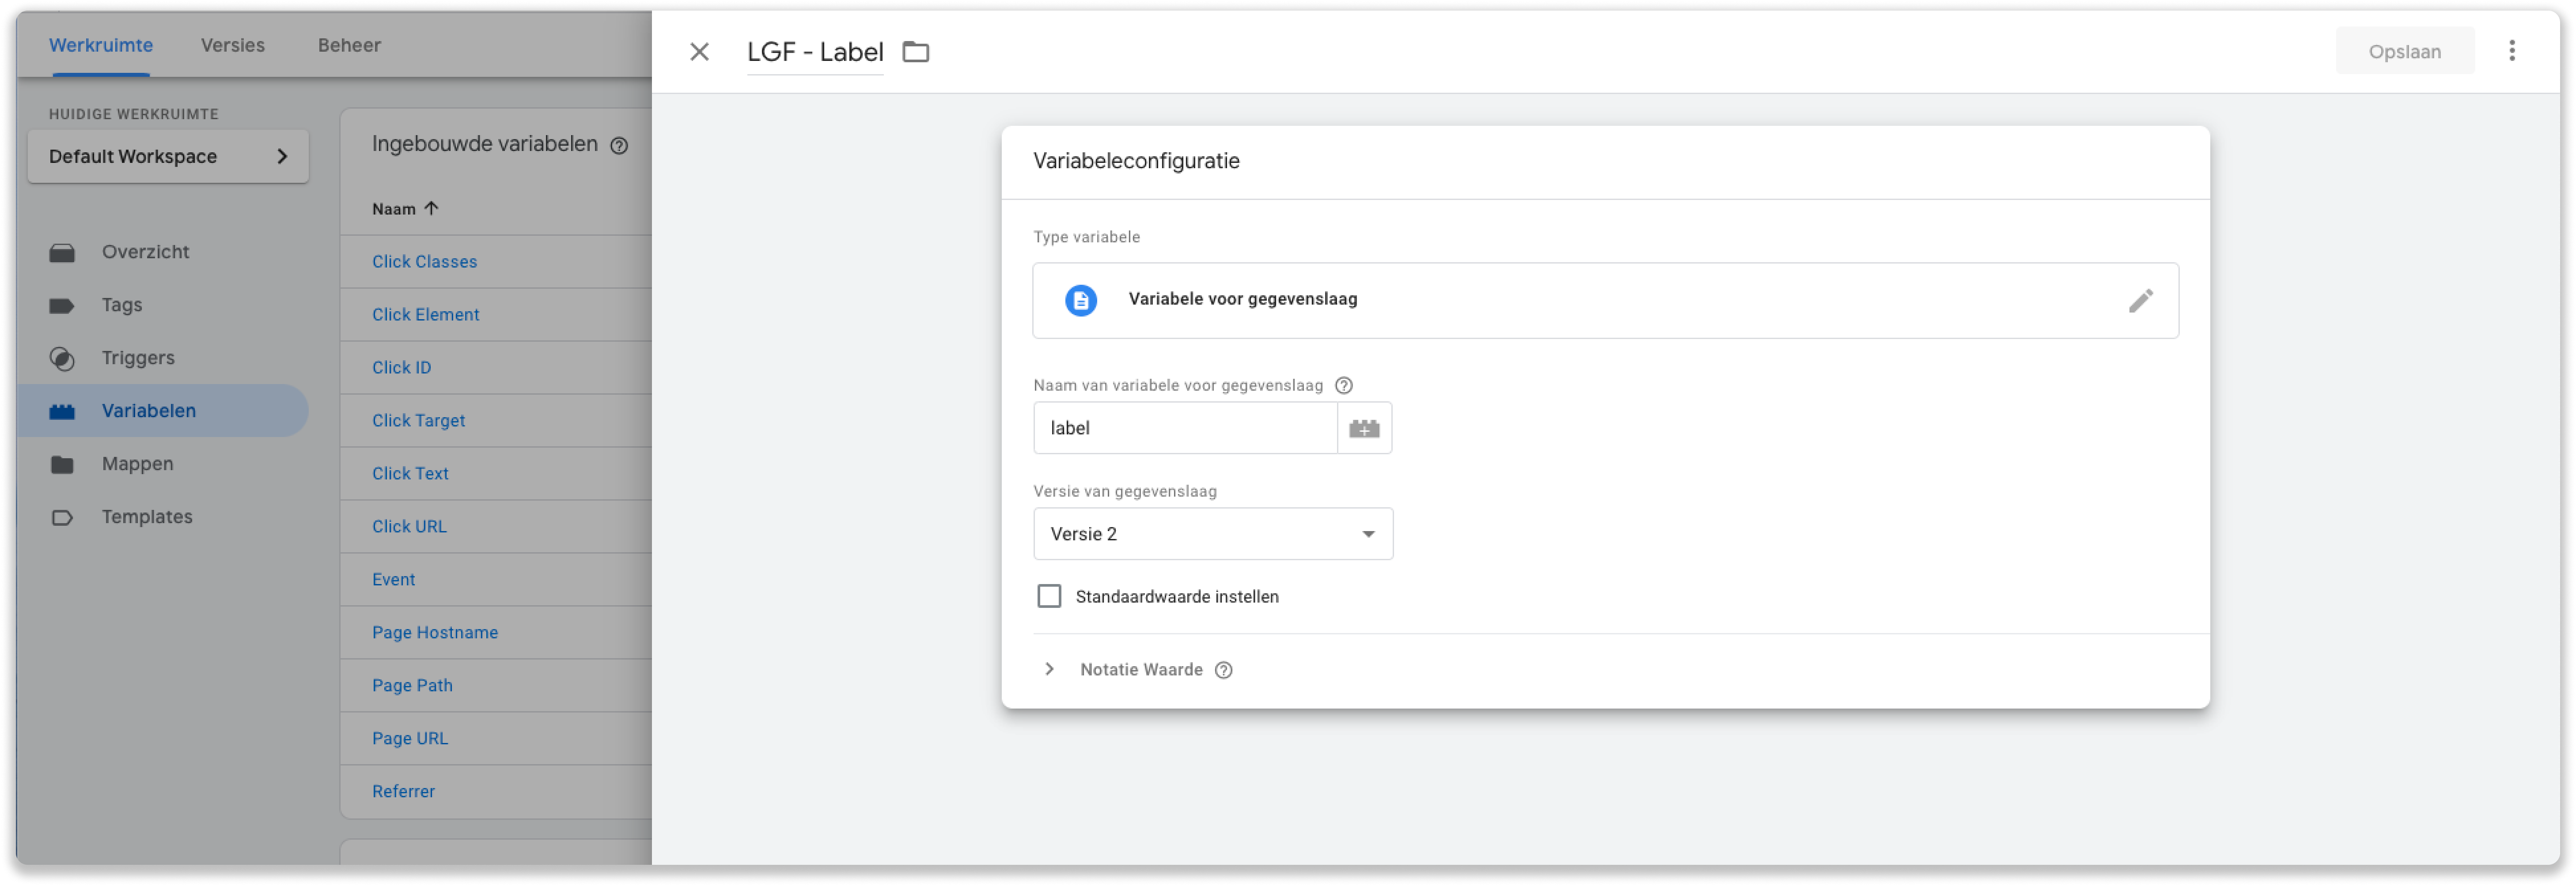Click the blue Variabele voor gegevenslaag icon

pos(1080,300)
